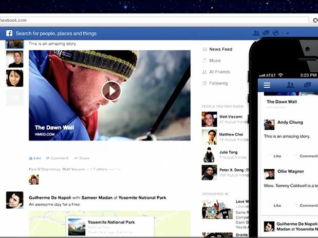Open messages icon in blue bar
The height and width of the screenshot is (238, 318).
click(266, 33)
